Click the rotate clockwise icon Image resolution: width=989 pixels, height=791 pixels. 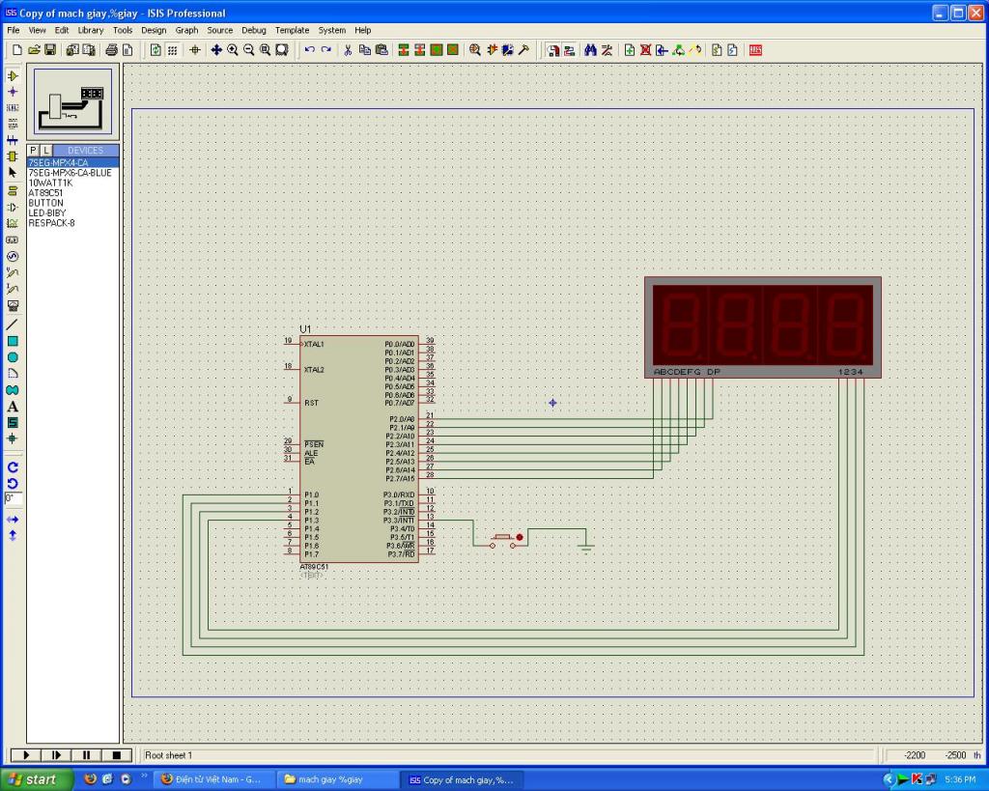[x=13, y=466]
